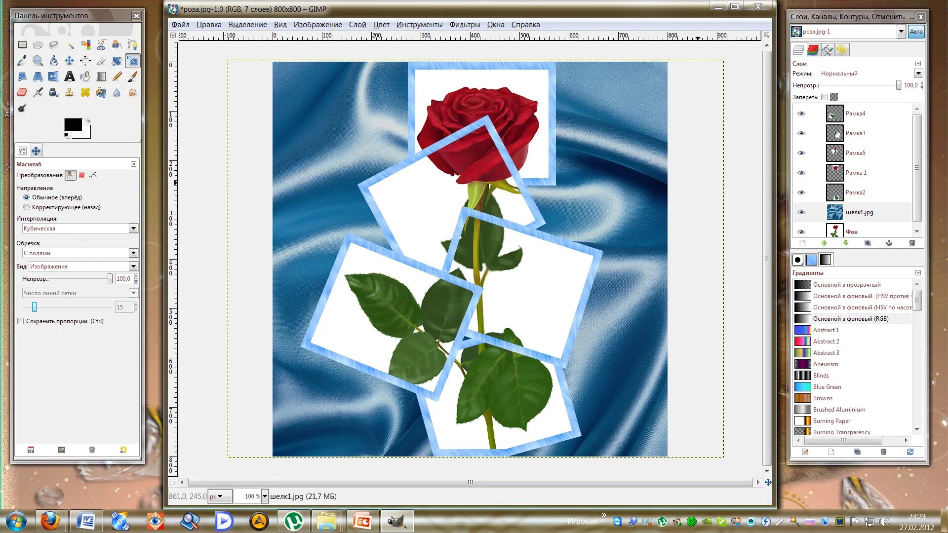Choose the Bucket Fill tool
Screen dimensions: 948x533
click(x=85, y=76)
